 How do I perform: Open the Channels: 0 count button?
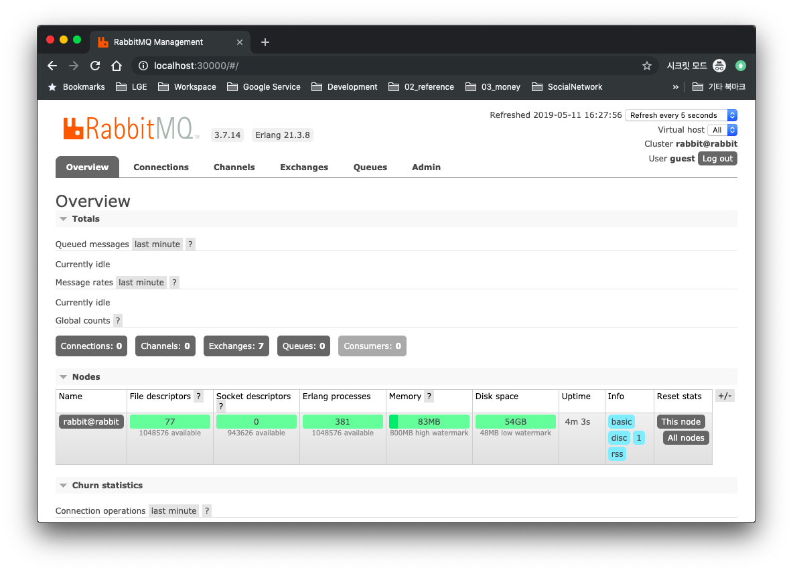coord(165,346)
